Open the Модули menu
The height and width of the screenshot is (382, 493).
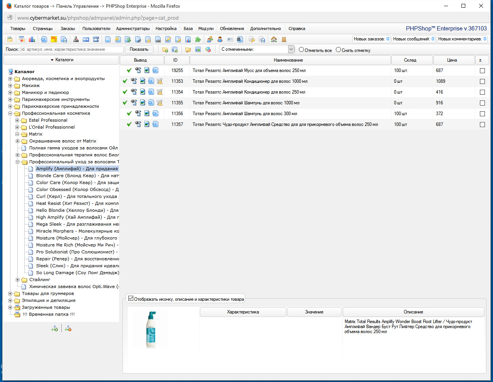click(206, 28)
